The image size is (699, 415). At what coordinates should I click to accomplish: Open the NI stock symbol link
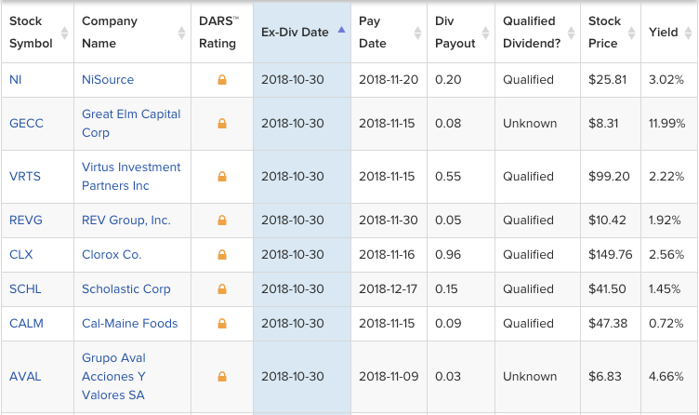pyautogui.click(x=16, y=80)
